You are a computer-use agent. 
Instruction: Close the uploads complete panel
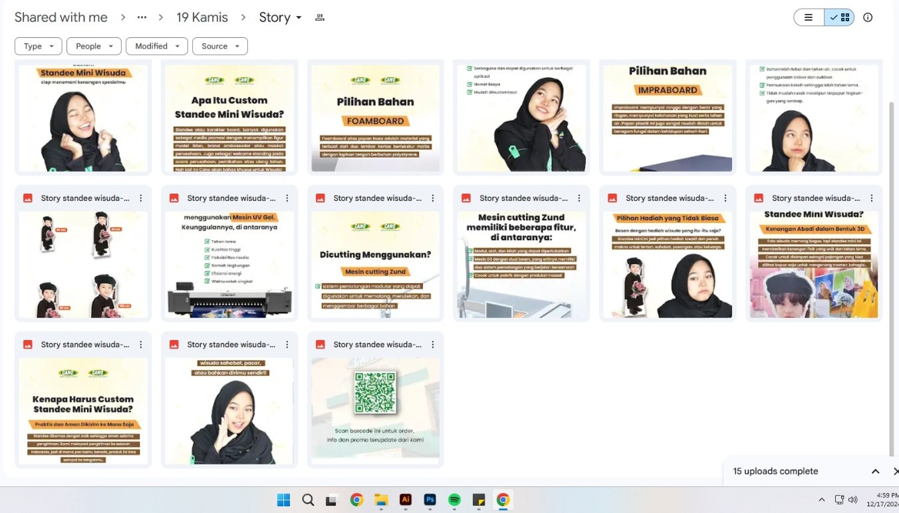pyautogui.click(x=895, y=471)
